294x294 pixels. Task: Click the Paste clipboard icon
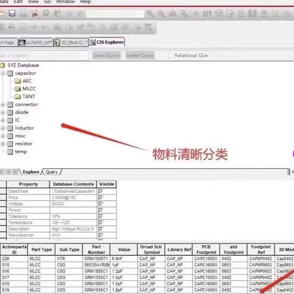[57, 14]
